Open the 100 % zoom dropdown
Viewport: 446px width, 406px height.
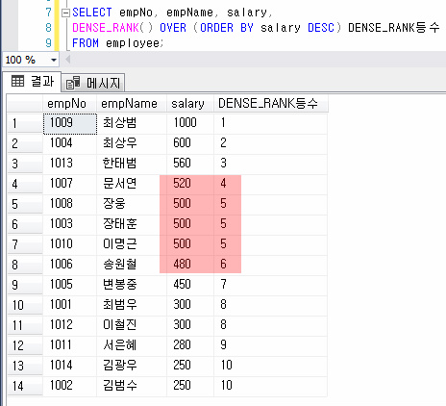tap(54, 60)
